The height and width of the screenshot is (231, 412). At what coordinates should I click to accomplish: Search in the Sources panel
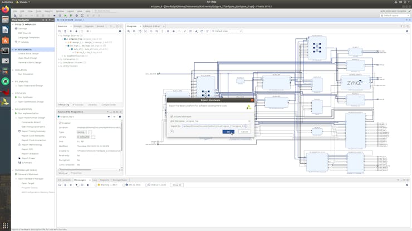60,31
